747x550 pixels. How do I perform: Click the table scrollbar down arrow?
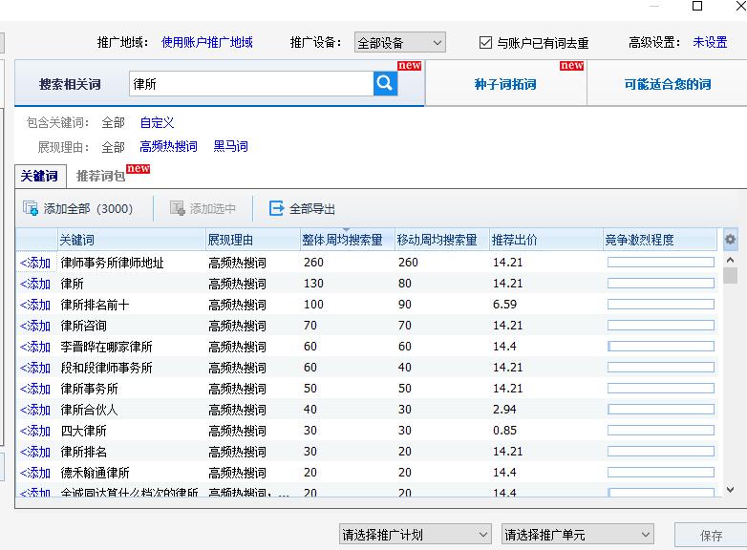tap(730, 490)
